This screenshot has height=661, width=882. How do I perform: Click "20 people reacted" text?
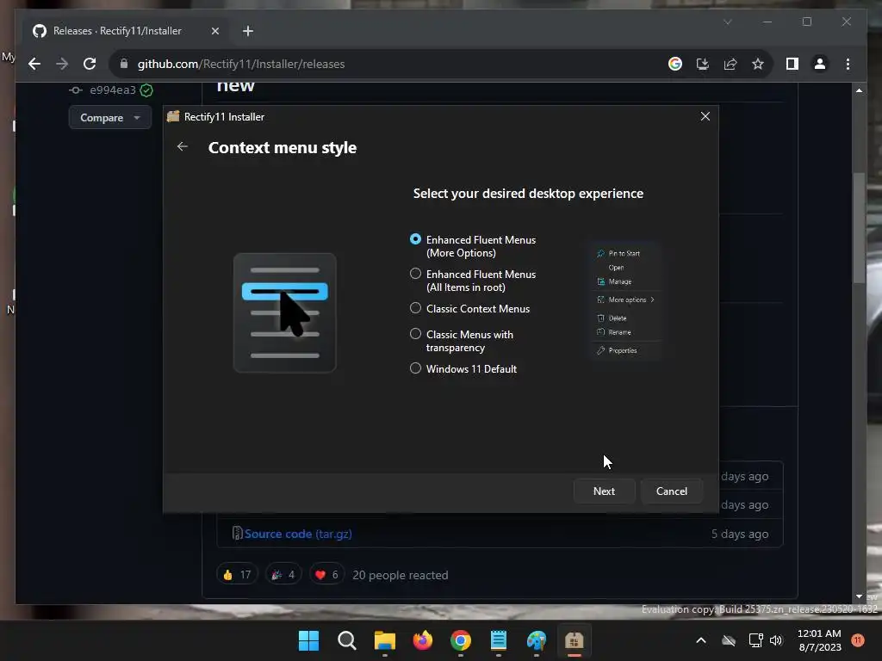[401, 575]
